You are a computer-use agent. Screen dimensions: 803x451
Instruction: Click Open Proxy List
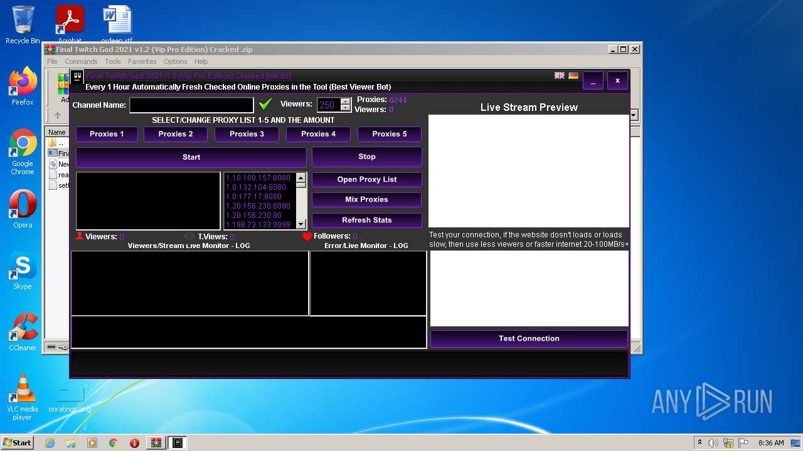[367, 179]
